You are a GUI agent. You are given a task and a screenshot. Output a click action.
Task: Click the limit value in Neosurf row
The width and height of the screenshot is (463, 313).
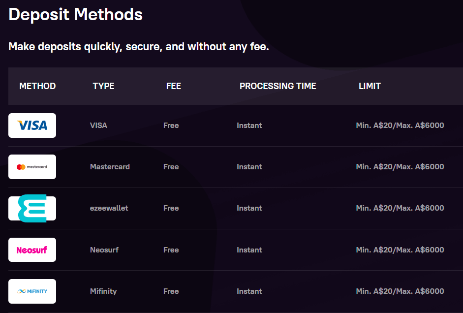click(x=400, y=250)
